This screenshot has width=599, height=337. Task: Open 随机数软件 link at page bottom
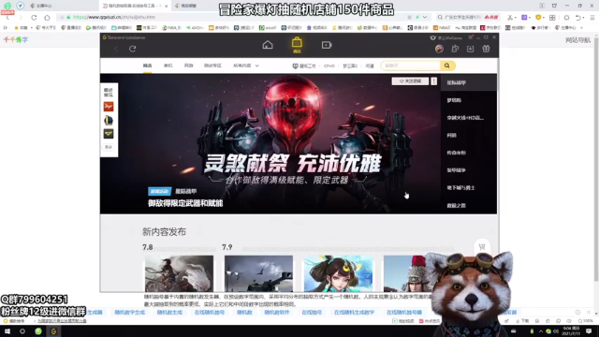pos(277,312)
